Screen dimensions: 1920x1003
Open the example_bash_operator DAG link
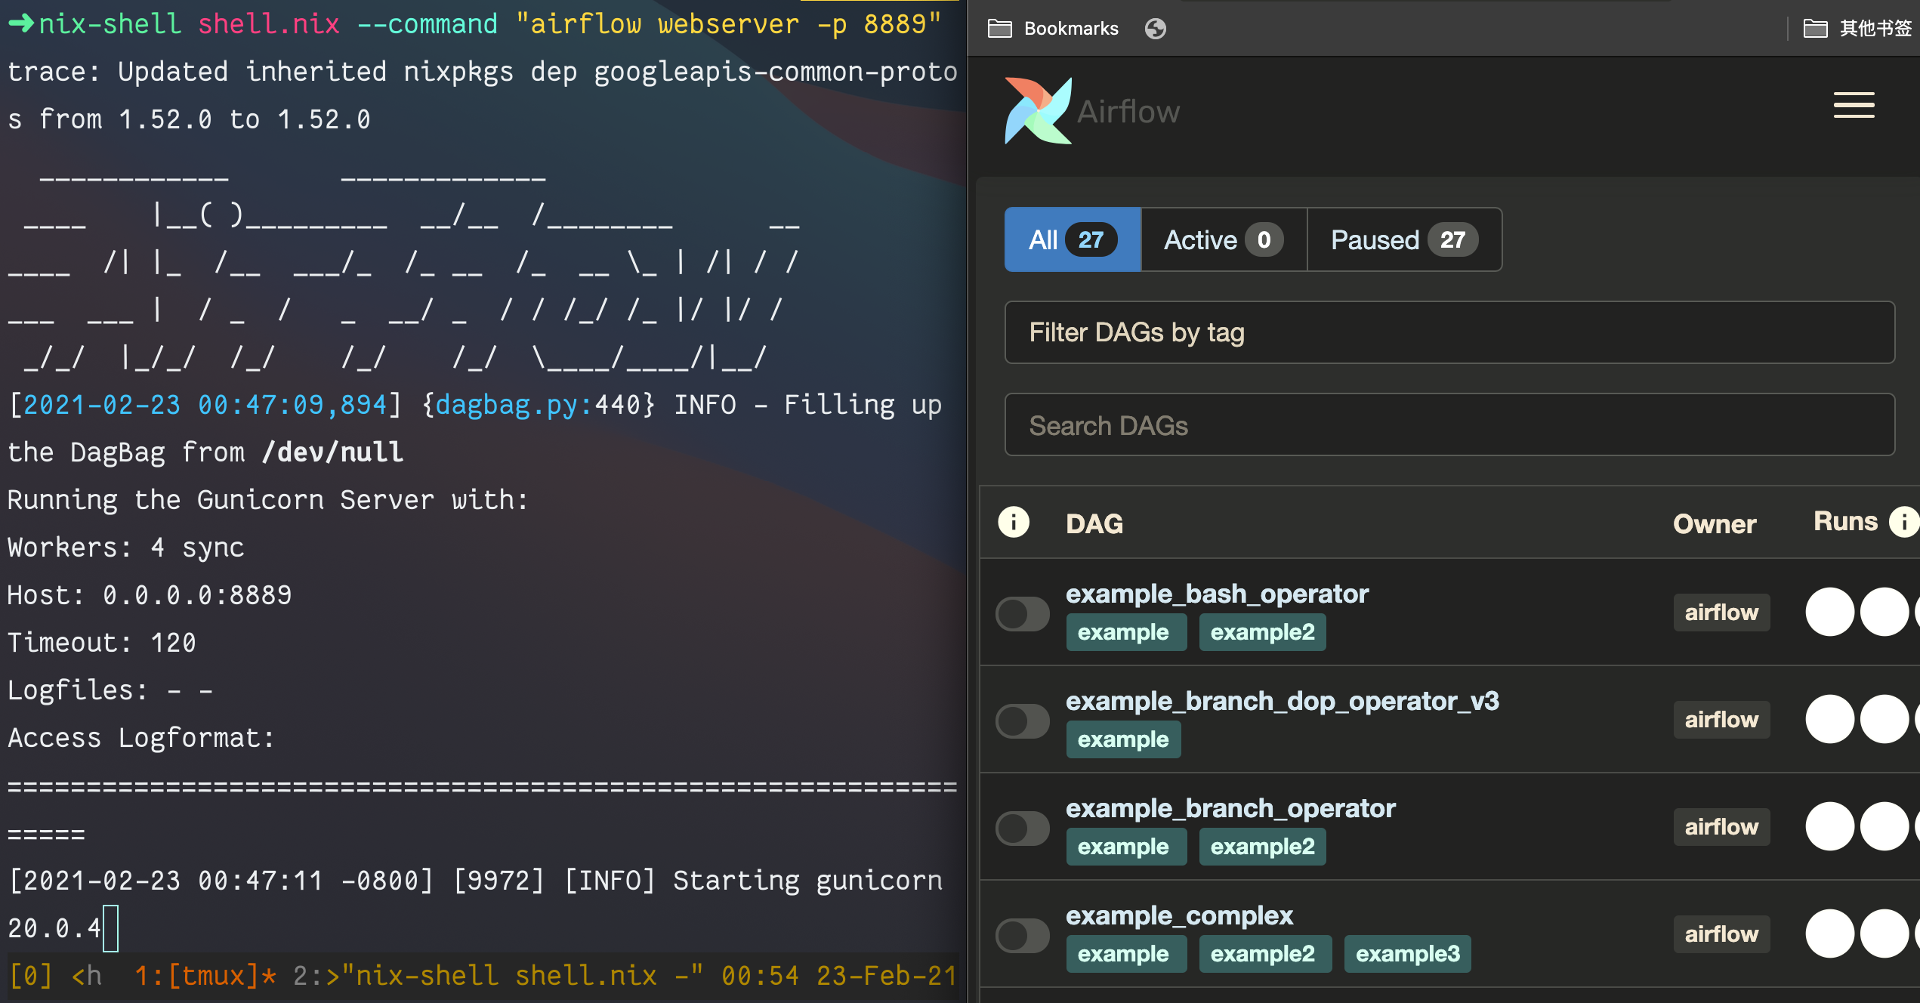1217,594
